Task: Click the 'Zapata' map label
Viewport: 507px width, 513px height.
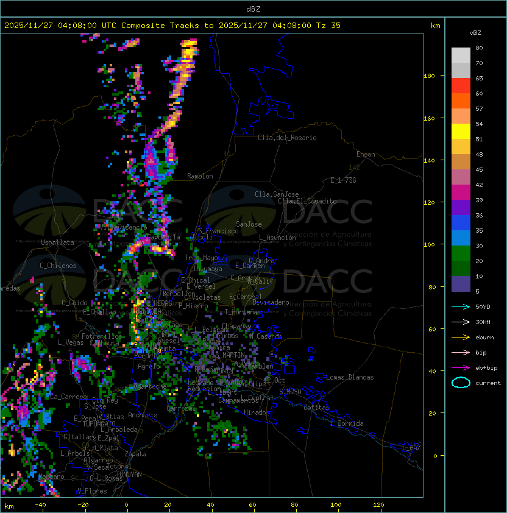Action: pos(135,454)
